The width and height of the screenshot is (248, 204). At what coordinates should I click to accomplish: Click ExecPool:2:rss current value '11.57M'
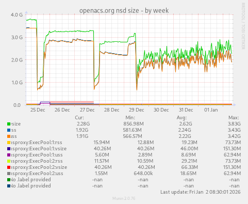click(x=102, y=161)
